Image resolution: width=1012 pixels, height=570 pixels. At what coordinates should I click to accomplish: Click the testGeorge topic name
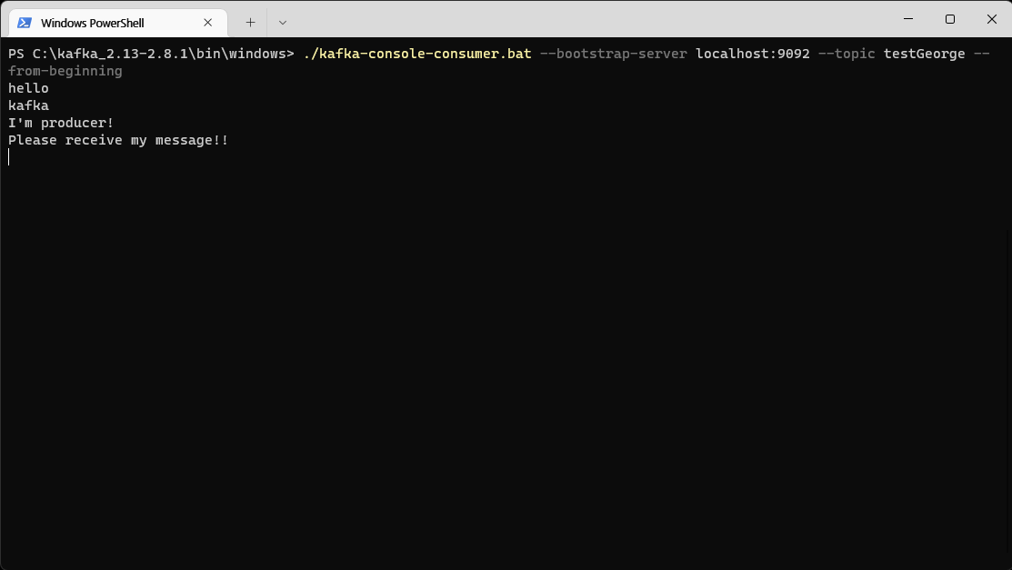(924, 54)
